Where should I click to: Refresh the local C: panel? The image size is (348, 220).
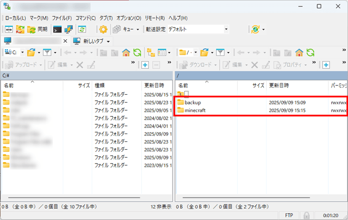click(x=137, y=52)
